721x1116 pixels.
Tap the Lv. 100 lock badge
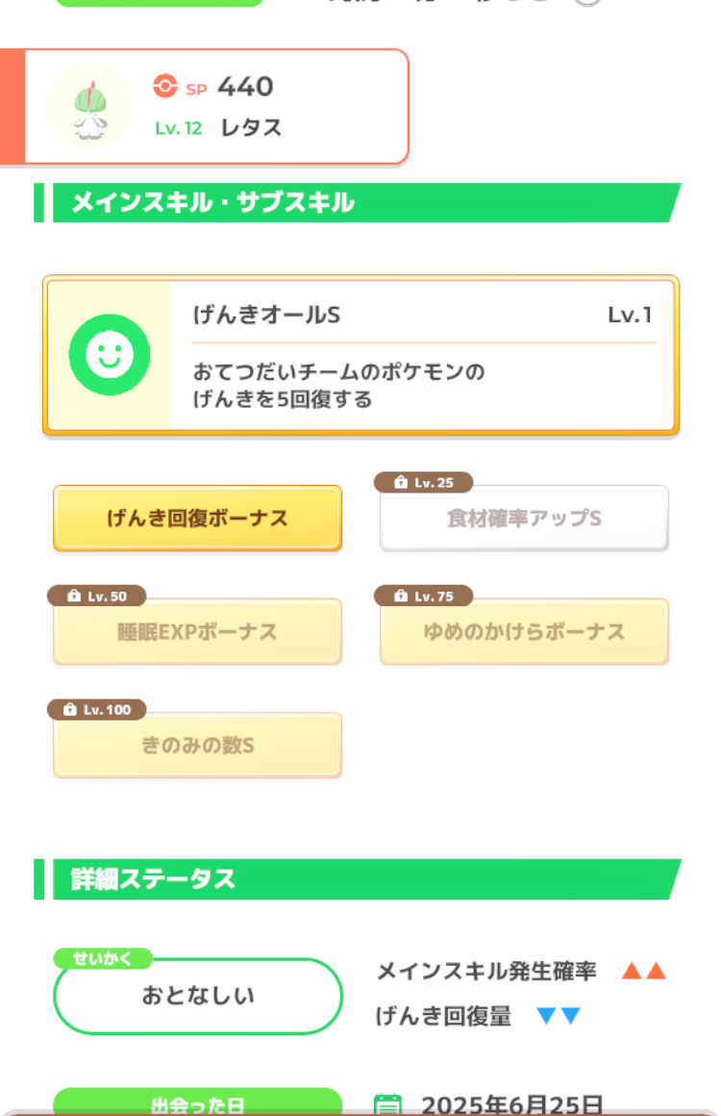[96, 710]
